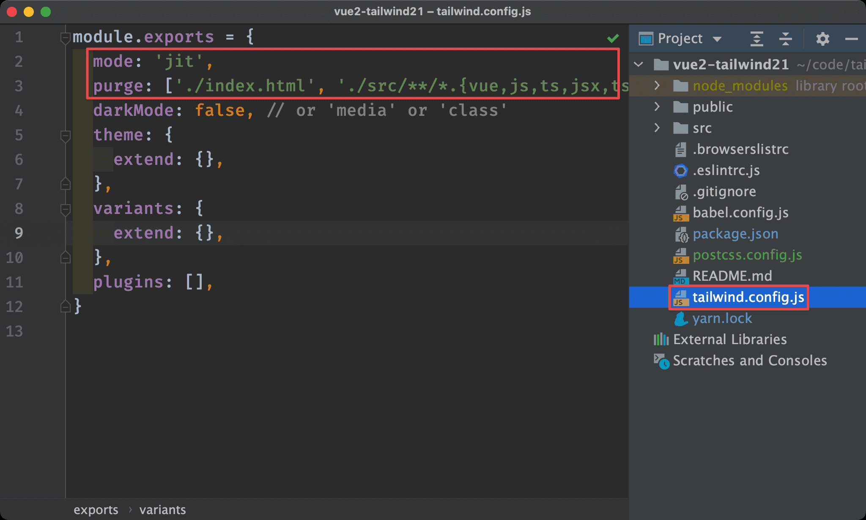Click the README.md markdown icon
This screenshot has height=520, width=866.
pos(680,277)
